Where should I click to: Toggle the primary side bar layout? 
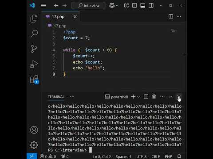tap(134, 6)
